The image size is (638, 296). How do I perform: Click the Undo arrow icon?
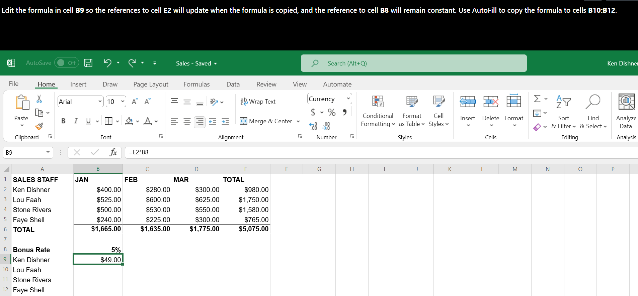click(x=107, y=63)
